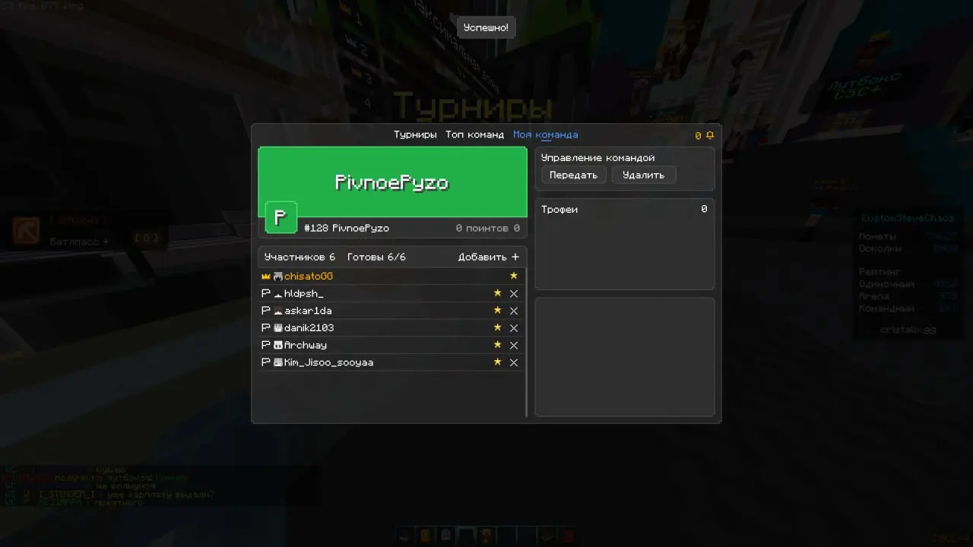Click the Удалить team button
Viewport: 973px width, 547px height.
[x=643, y=175]
